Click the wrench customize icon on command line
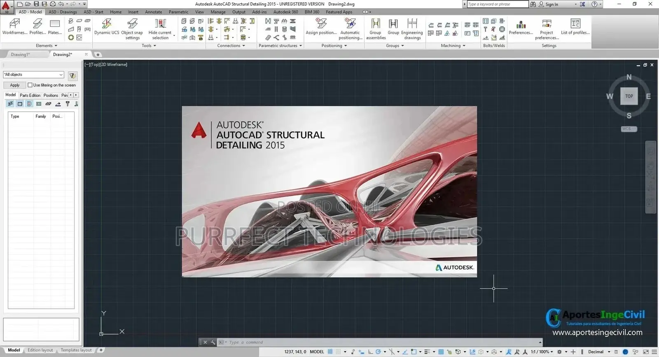Viewport: 659px width, 357px height. [213, 342]
